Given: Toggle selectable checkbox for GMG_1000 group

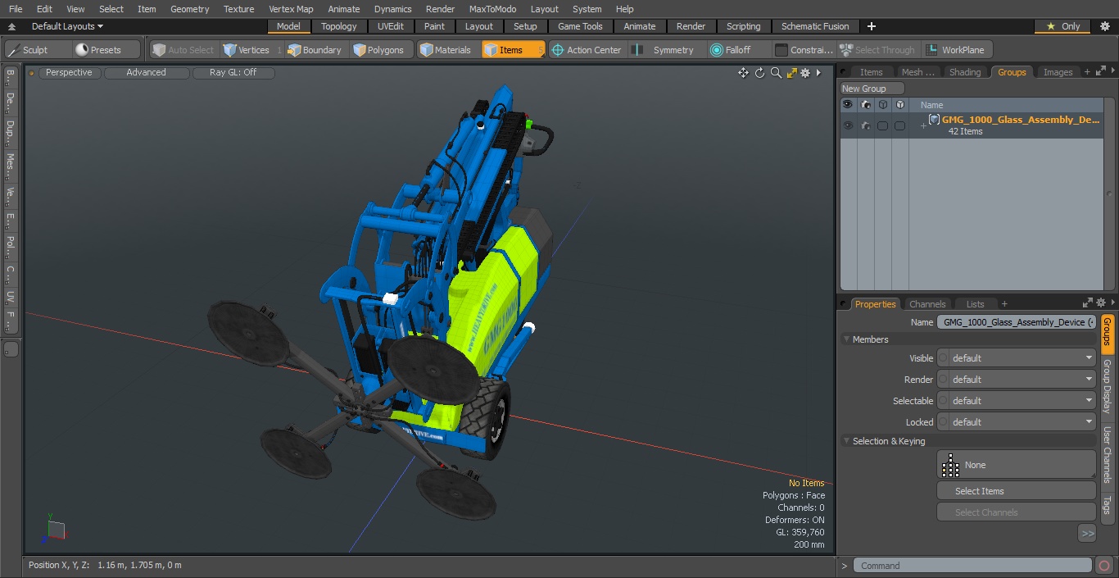Looking at the screenshot, I should tap(882, 125).
